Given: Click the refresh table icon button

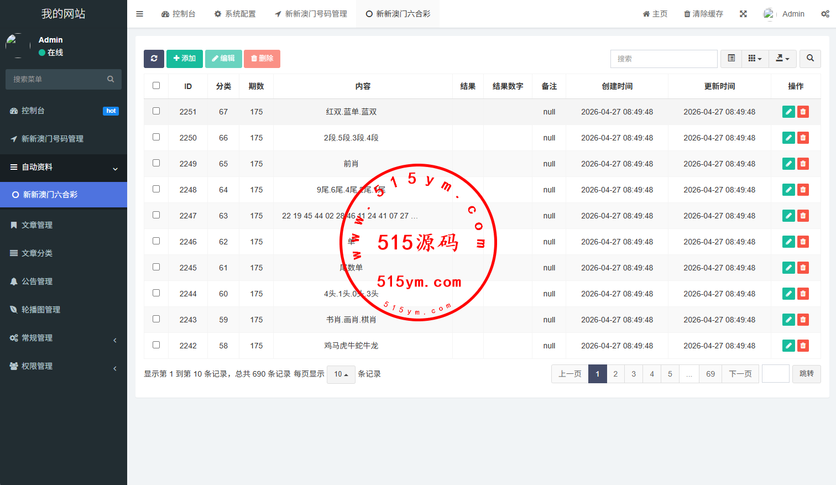Looking at the screenshot, I should (154, 59).
